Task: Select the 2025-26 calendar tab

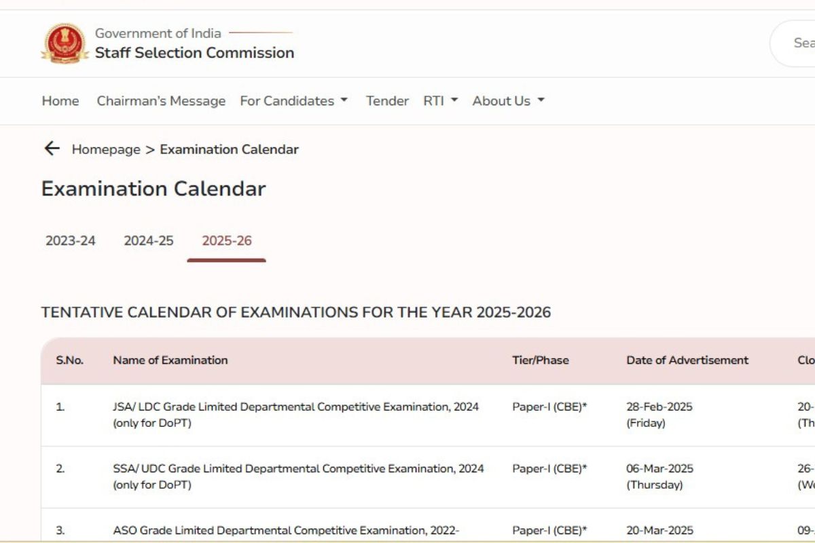Action: coord(226,240)
